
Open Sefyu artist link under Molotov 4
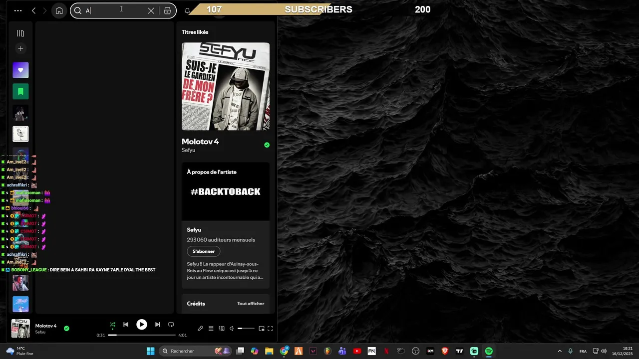188,150
